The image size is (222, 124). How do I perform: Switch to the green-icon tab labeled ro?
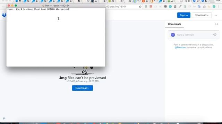pyautogui.click(x=111, y=1)
